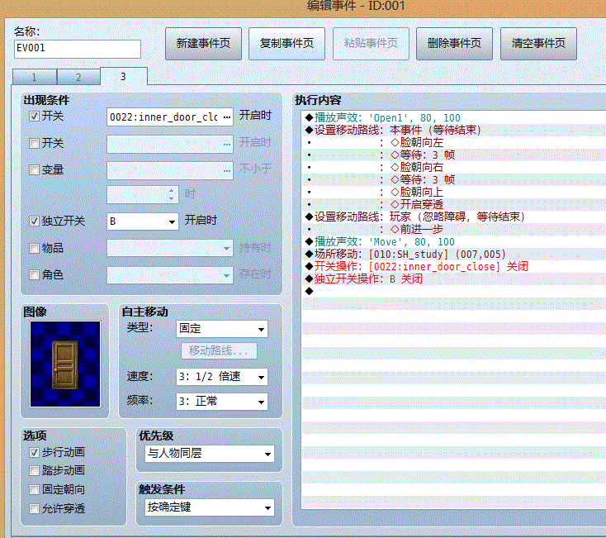This screenshot has width=606, height=538.
Task: Open the 触发条件 按确定键 dropdown
Action: coord(210,507)
